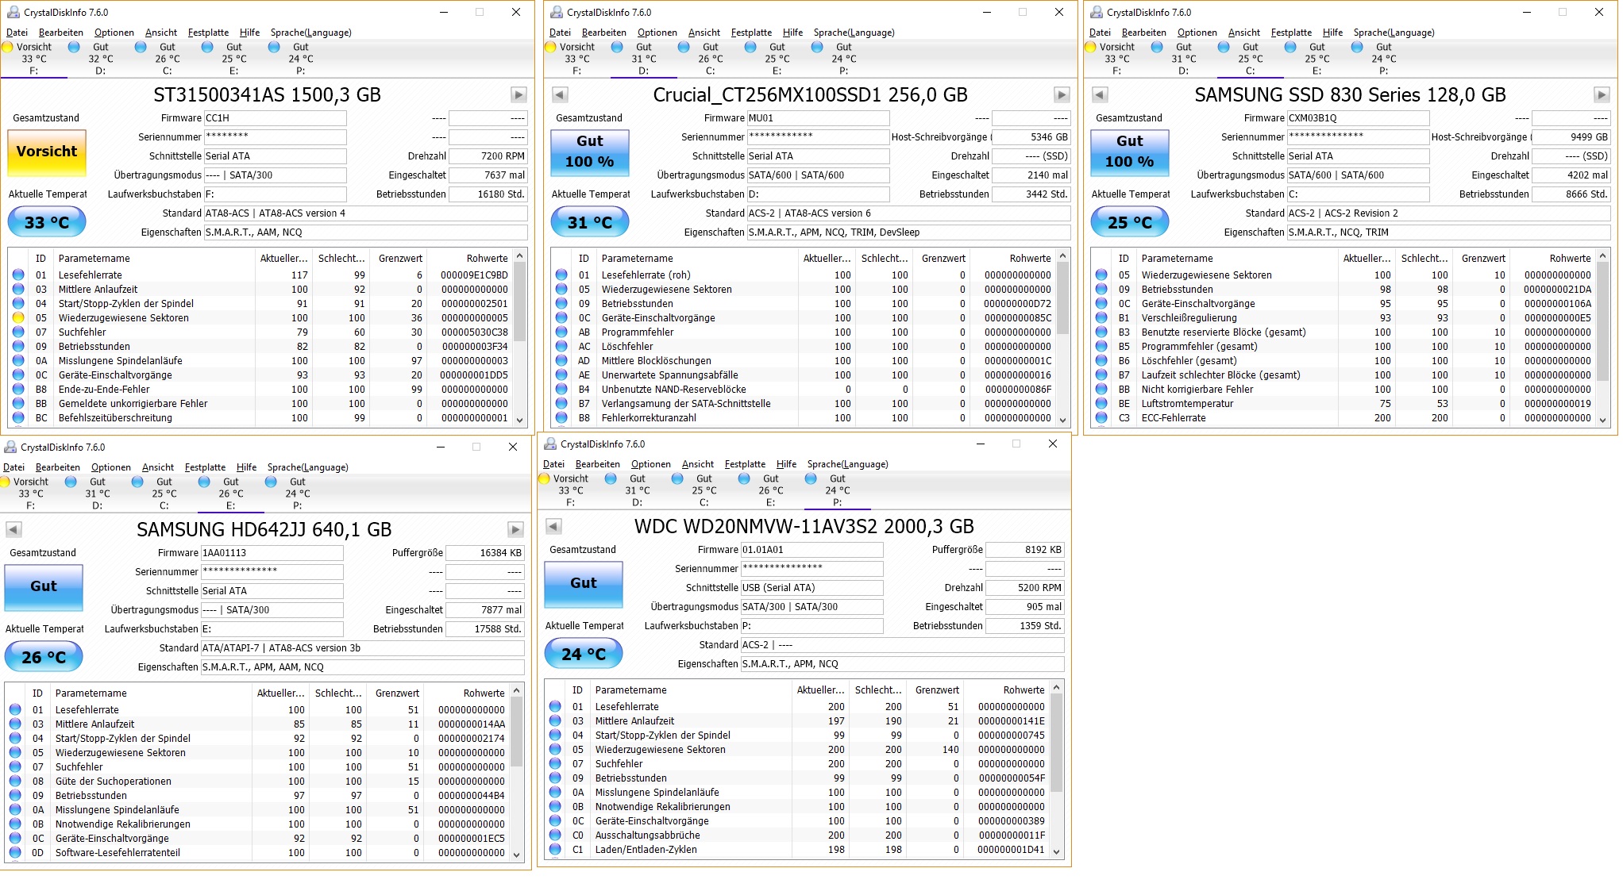1623x895 pixels.
Task: Click scroll-down arrow of Crucial attribute list
Action: tap(1063, 421)
